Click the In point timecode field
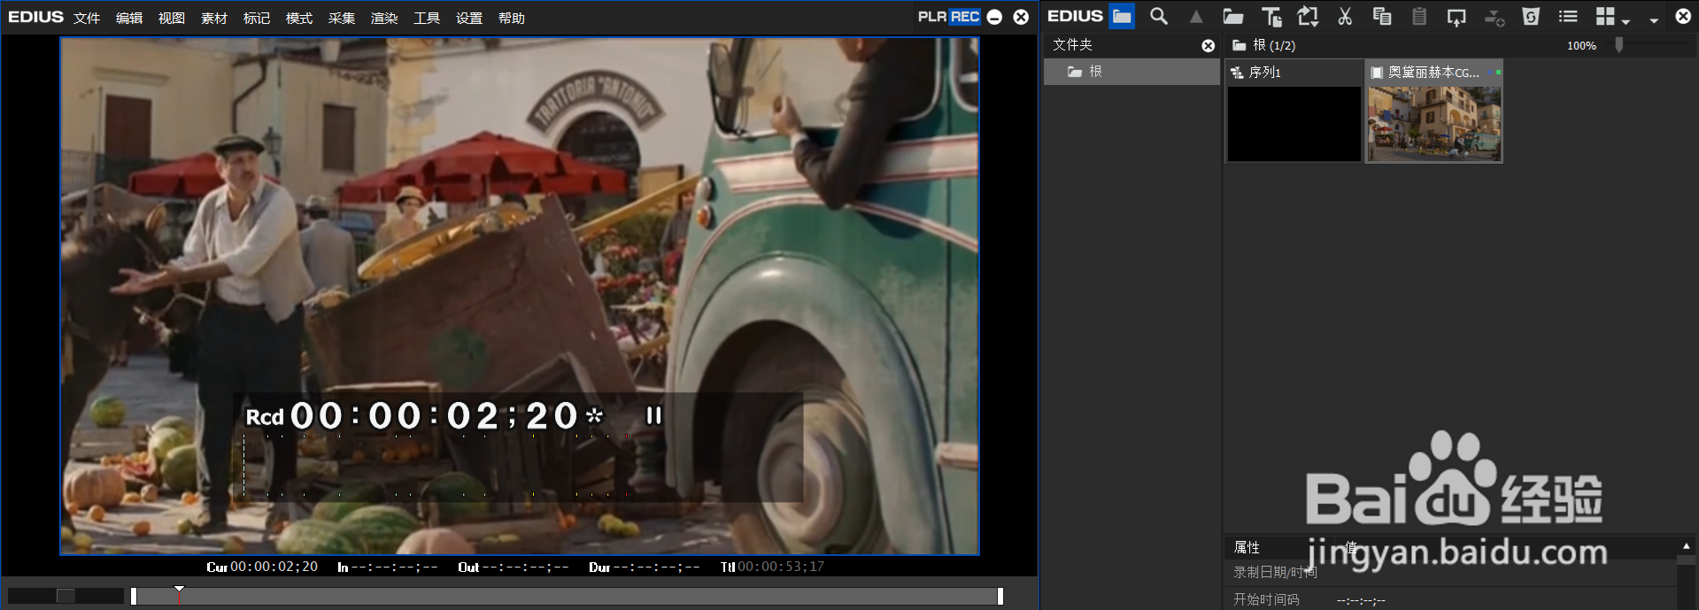 tap(388, 567)
